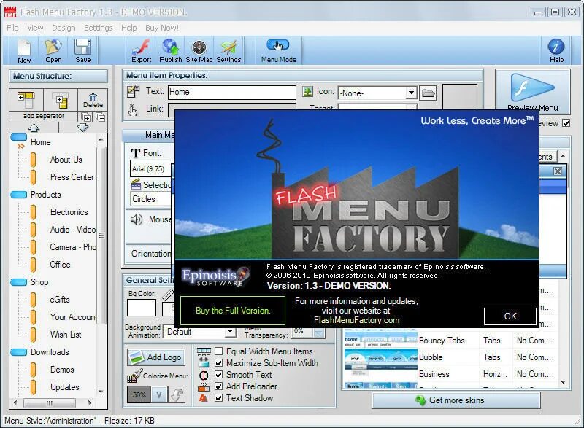The image size is (584, 428).
Task: Click the Export Flash icon
Action: click(141, 51)
